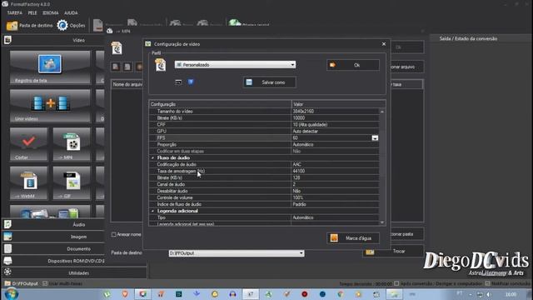Open the TAREFA menu
This screenshot has height=300, width=533.
15,12
